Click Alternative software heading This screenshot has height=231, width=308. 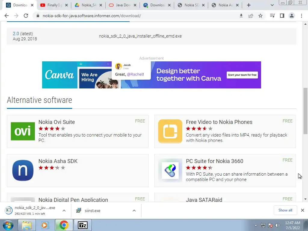click(x=39, y=100)
